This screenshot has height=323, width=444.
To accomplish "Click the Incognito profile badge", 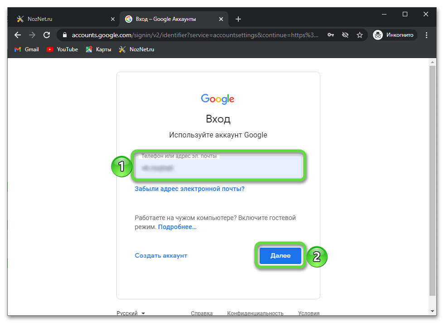I will [x=393, y=35].
